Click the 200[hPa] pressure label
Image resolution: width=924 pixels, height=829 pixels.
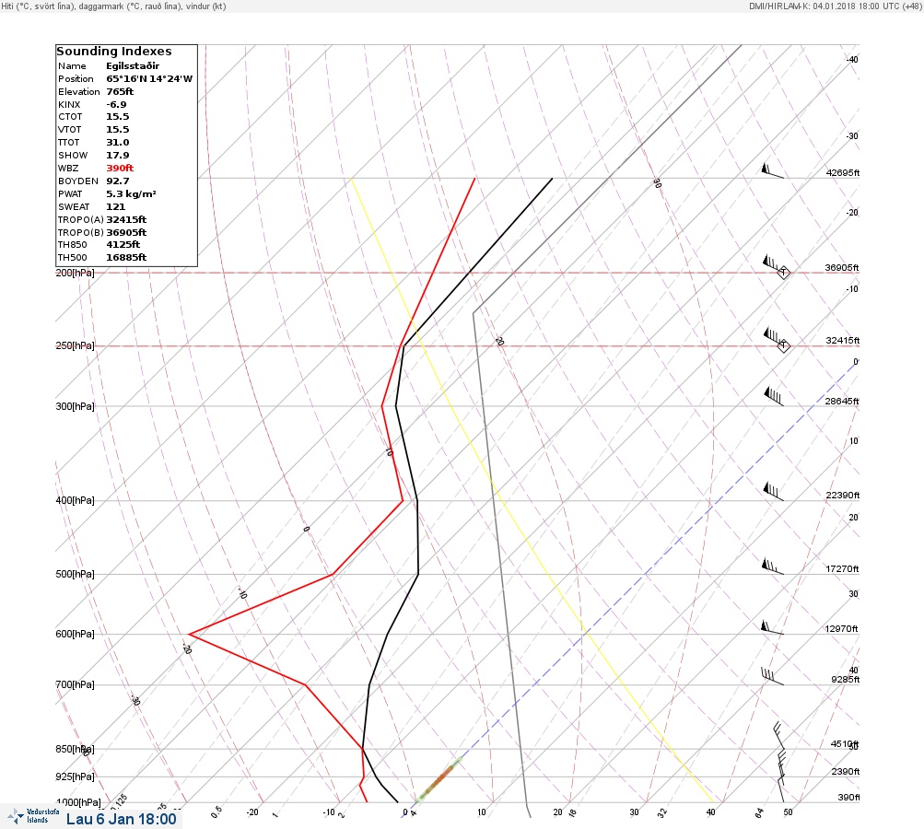pos(75,273)
